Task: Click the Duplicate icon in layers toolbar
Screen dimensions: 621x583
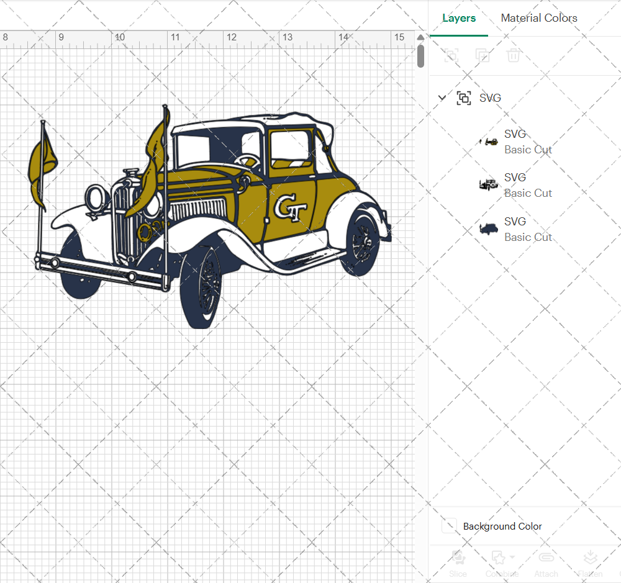Action: coord(482,55)
